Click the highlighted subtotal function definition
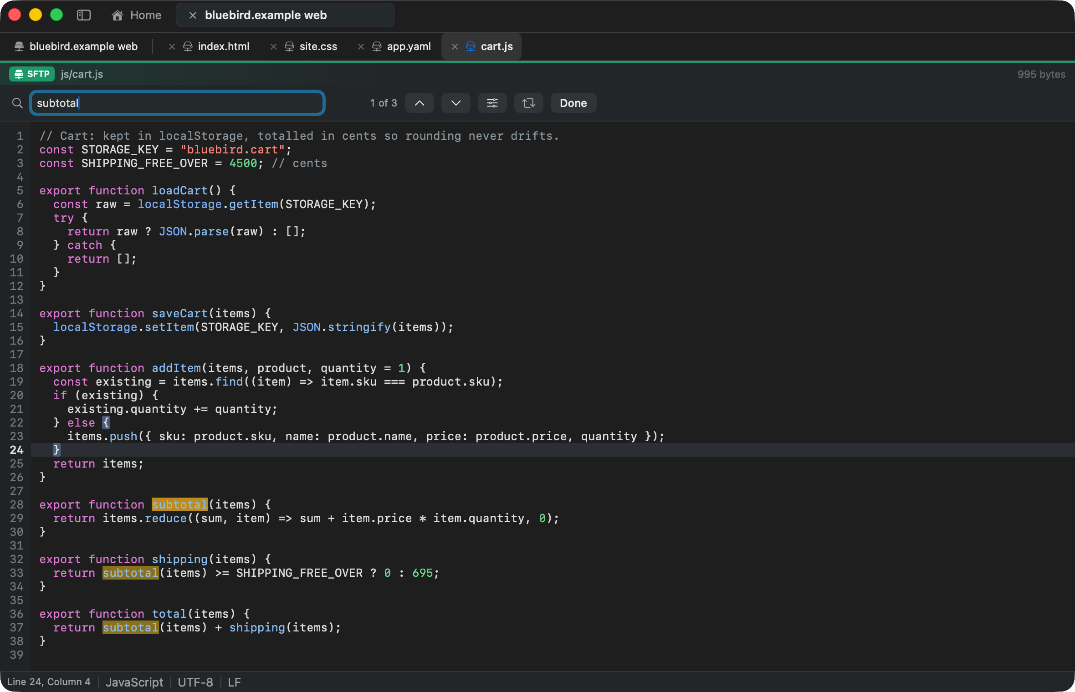Viewport: 1075px width, 692px height. coord(180,504)
